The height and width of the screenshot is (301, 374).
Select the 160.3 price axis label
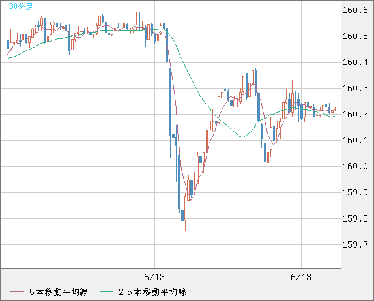355,88
